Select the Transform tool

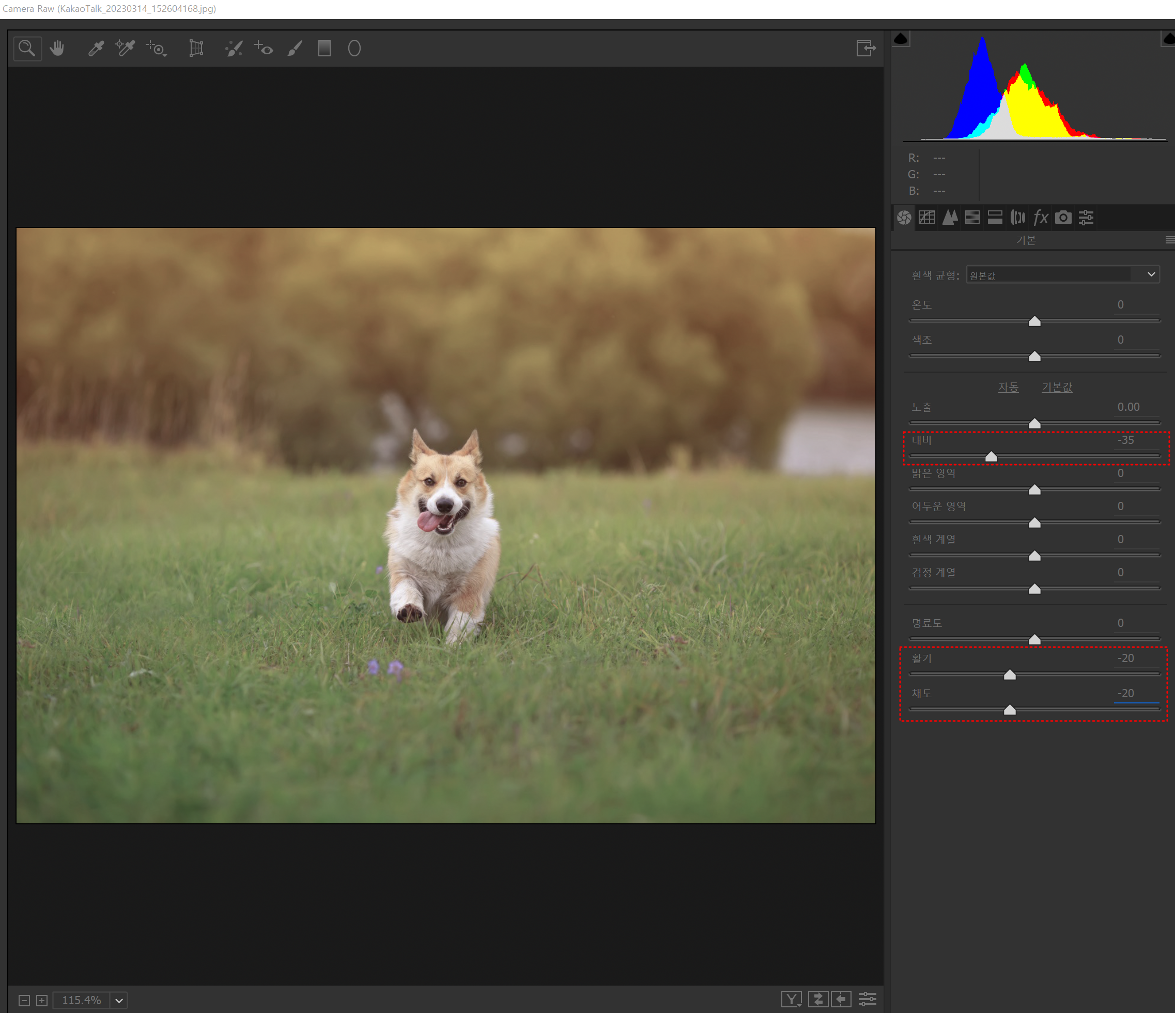pyautogui.click(x=196, y=48)
